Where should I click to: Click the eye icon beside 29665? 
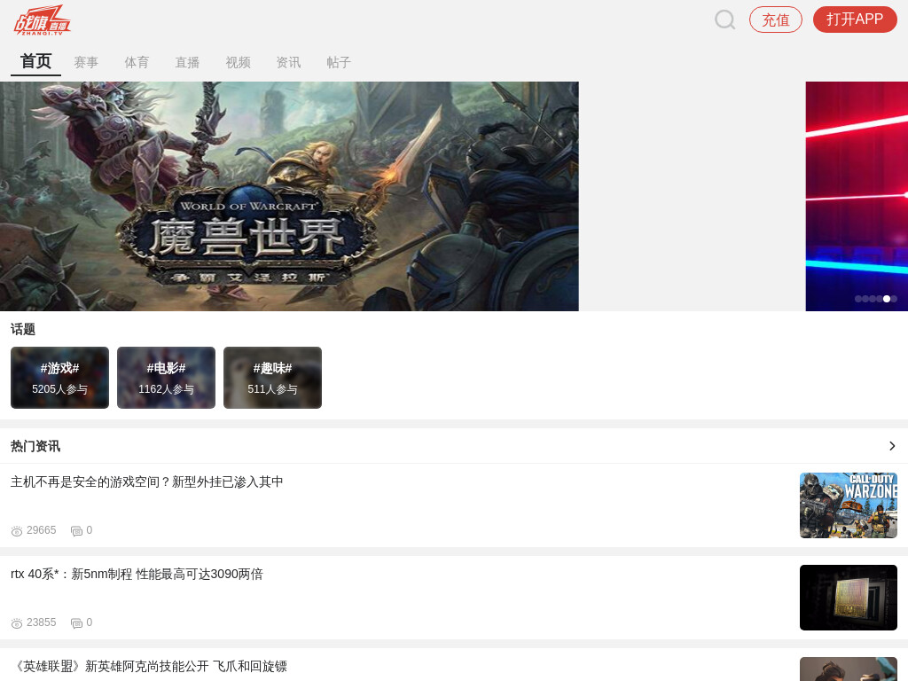(x=17, y=531)
